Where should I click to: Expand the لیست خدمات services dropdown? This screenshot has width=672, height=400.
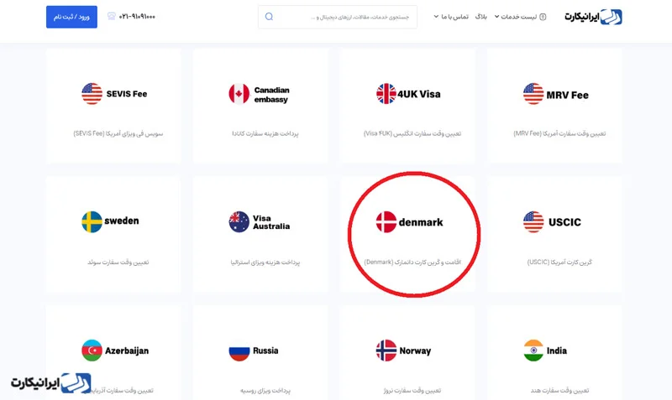coord(521,17)
